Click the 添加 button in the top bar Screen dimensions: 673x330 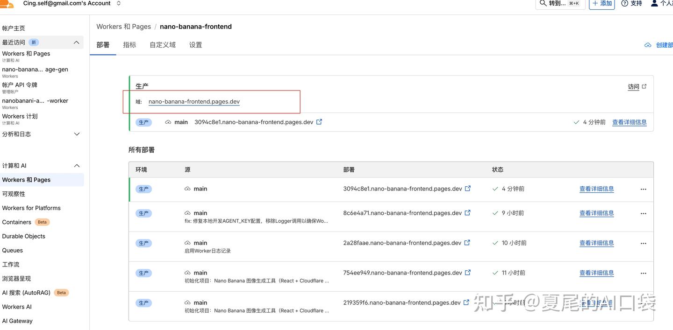point(601,3)
